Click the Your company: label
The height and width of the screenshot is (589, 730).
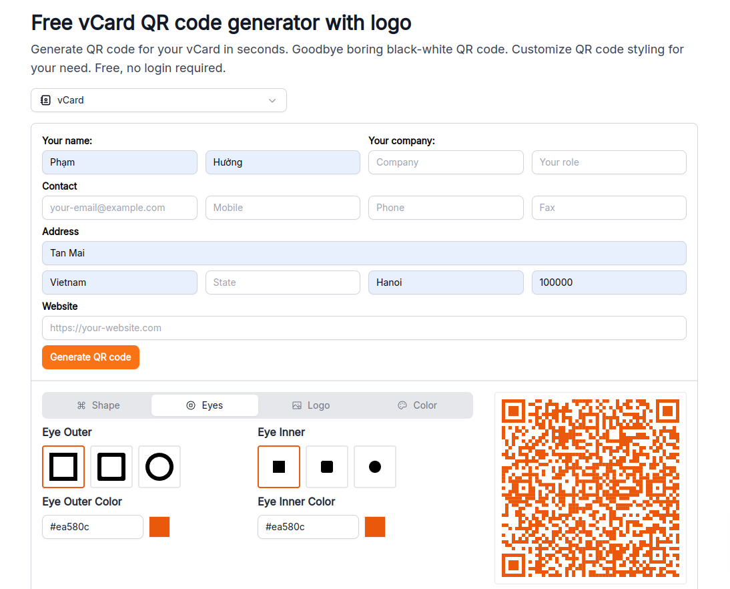pos(402,141)
